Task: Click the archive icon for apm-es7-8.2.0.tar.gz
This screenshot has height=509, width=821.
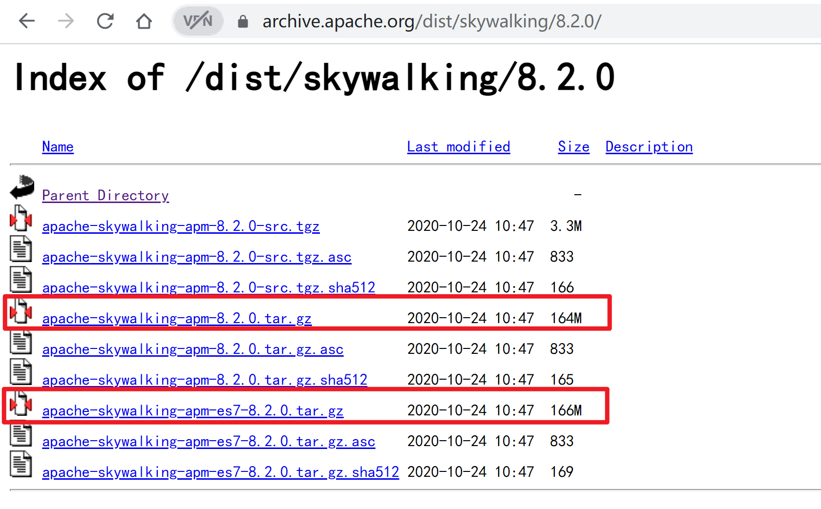Action: click(21, 403)
